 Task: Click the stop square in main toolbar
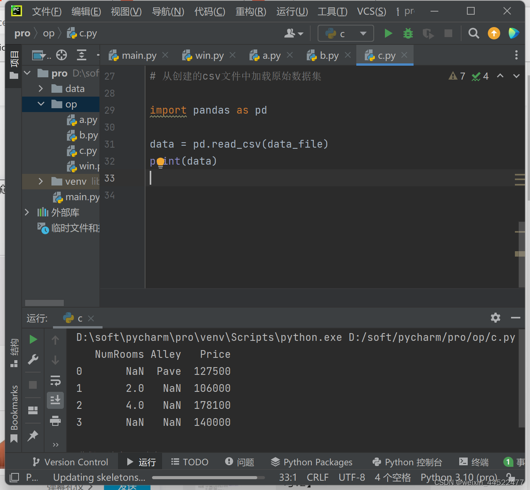448,34
